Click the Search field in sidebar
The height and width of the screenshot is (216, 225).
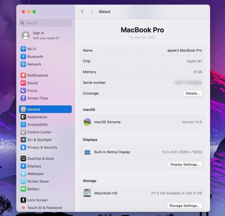[x=45, y=23]
